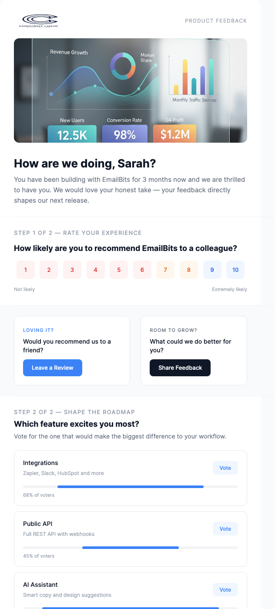Click the Integrations 68% progress bar

point(130,486)
